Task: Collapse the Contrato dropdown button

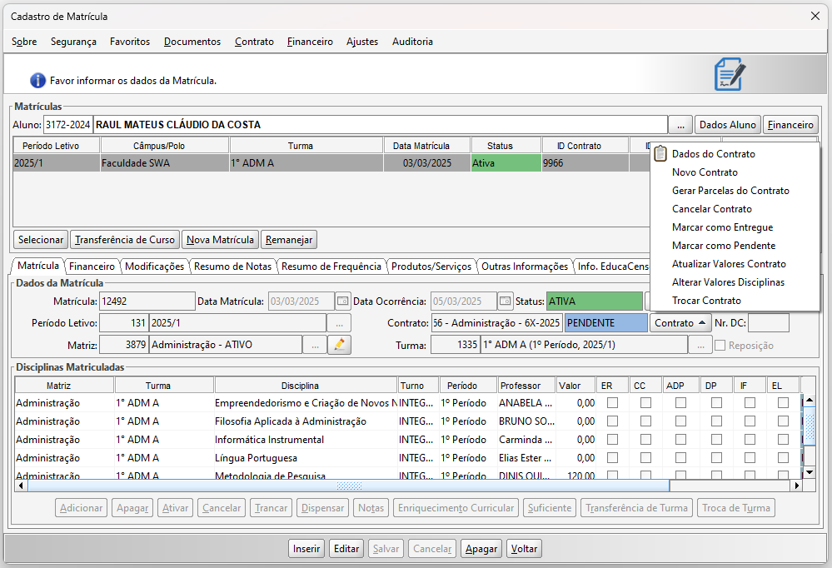Action: point(680,323)
